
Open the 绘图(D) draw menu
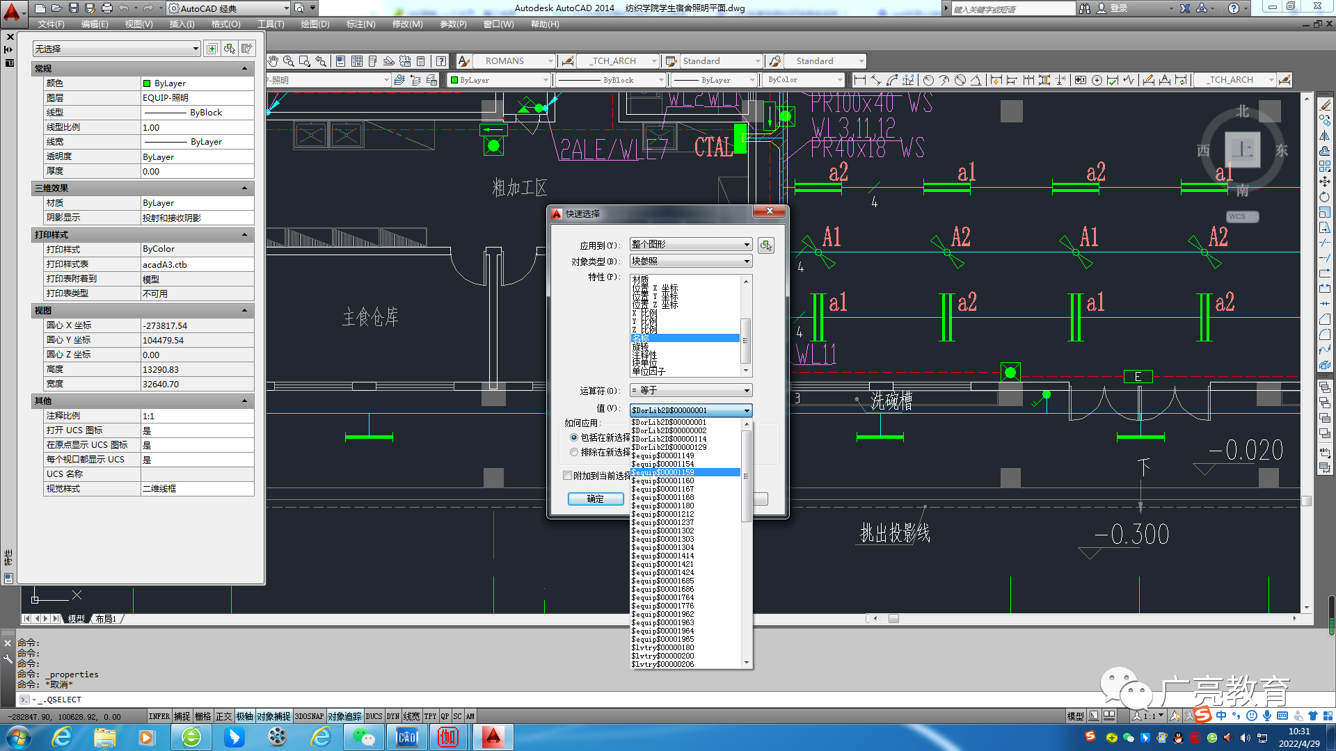315,24
